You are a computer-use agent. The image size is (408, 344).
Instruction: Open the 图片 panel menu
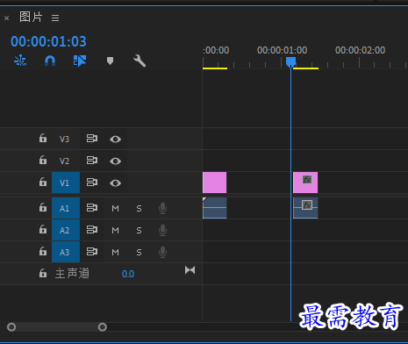[55, 18]
